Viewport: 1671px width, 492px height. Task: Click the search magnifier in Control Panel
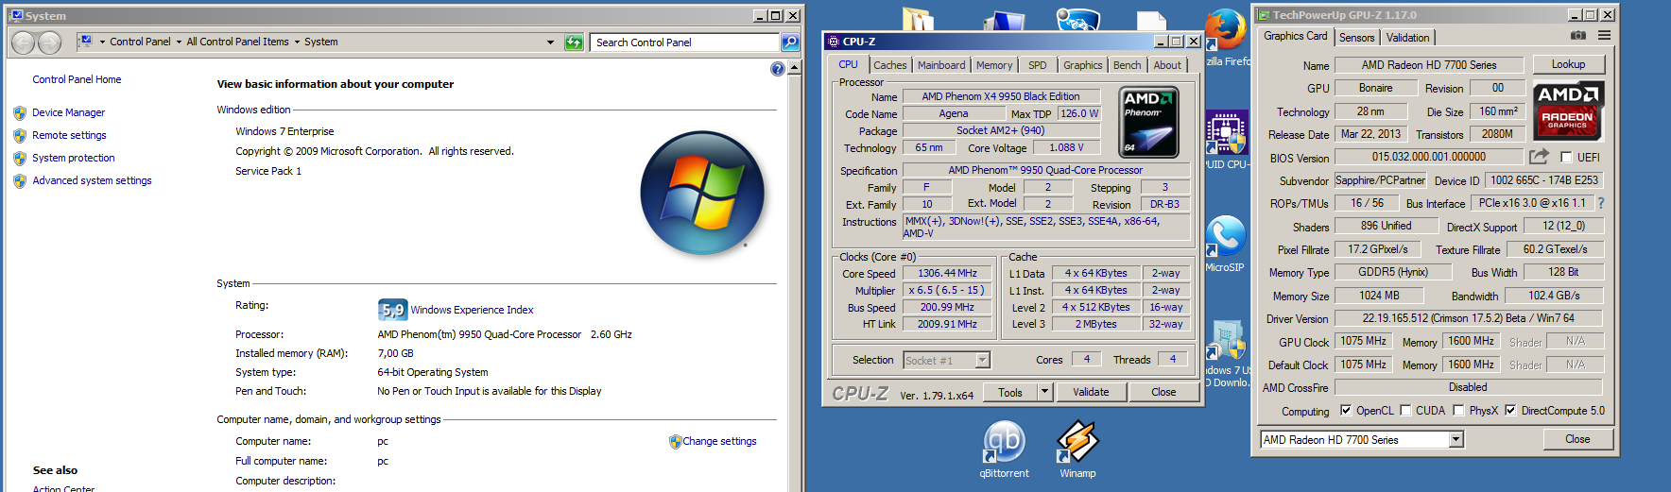790,42
